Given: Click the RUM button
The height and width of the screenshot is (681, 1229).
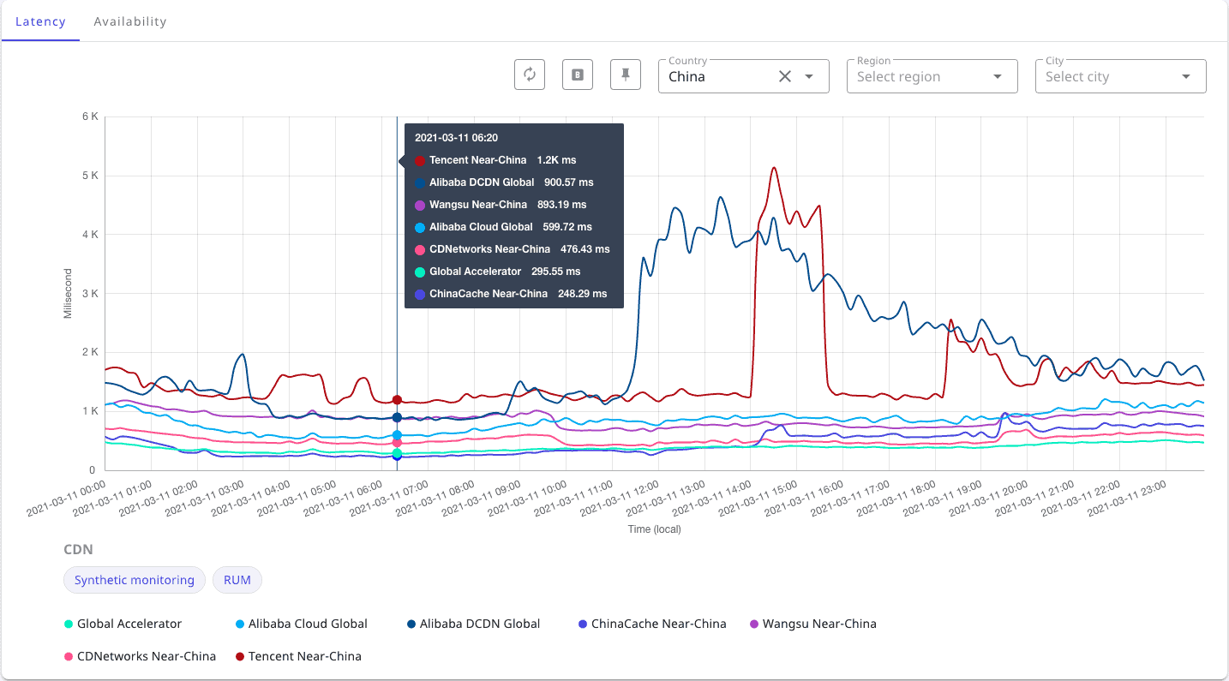Looking at the screenshot, I should (237, 580).
